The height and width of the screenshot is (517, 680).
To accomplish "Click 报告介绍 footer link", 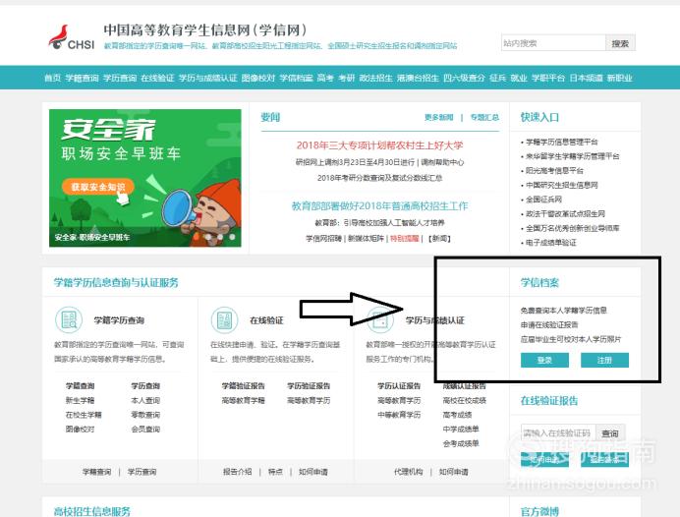I will pyautogui.click(x=237, y=472).
